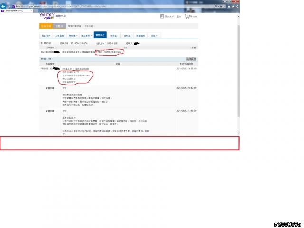The height and width of the screenshot is (228, 304).
Task: Click the account avatar icon in header
Action: tap(162, 16)
